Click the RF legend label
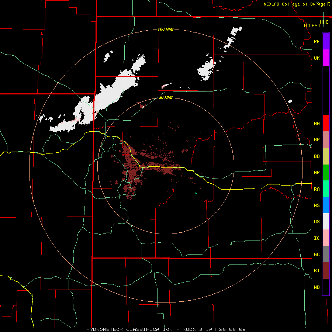332x332 pixels. 317,41
